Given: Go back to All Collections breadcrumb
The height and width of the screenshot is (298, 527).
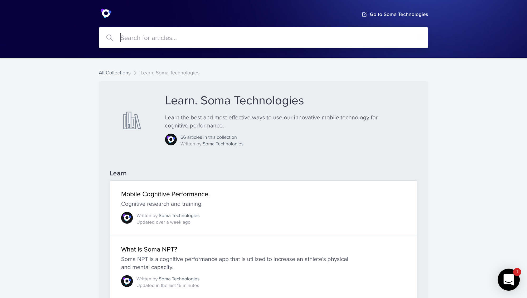Looking at the screenshot, I should point(115,73).
